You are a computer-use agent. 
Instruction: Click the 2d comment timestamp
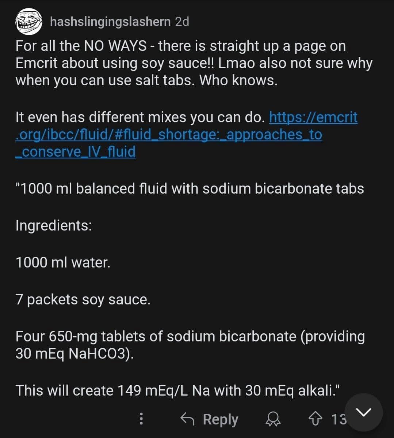coord(182,22)
